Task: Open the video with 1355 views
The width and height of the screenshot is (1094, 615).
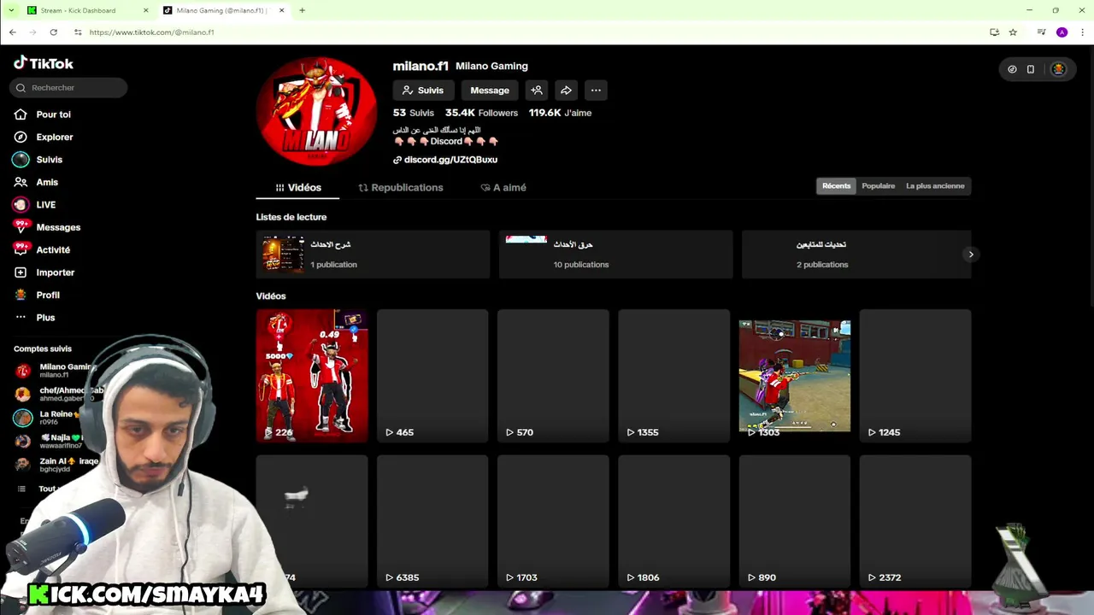Action: tap(673, 376)
